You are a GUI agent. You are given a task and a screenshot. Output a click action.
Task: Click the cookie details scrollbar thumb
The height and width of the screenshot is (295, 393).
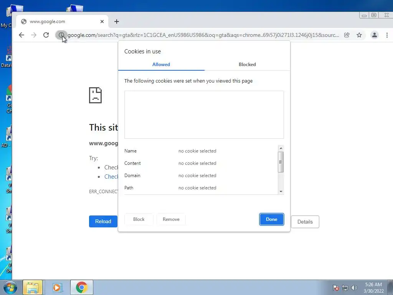coord(281,162)
